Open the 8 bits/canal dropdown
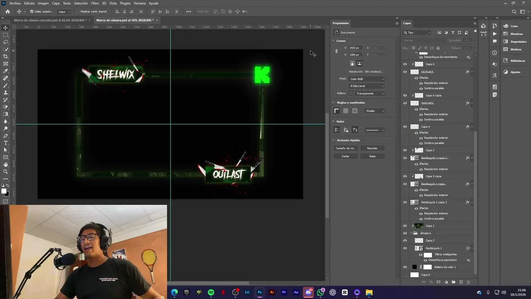 point(367,86)
